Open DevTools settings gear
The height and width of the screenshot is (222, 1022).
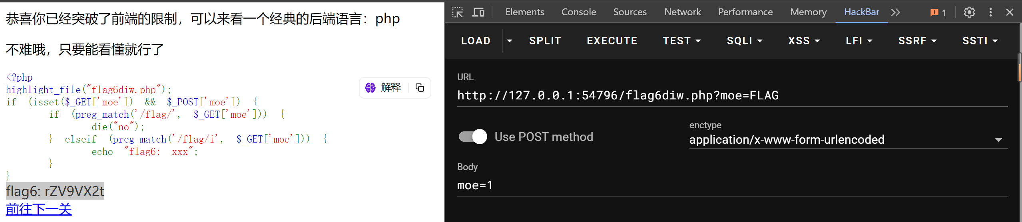[969, 12]
